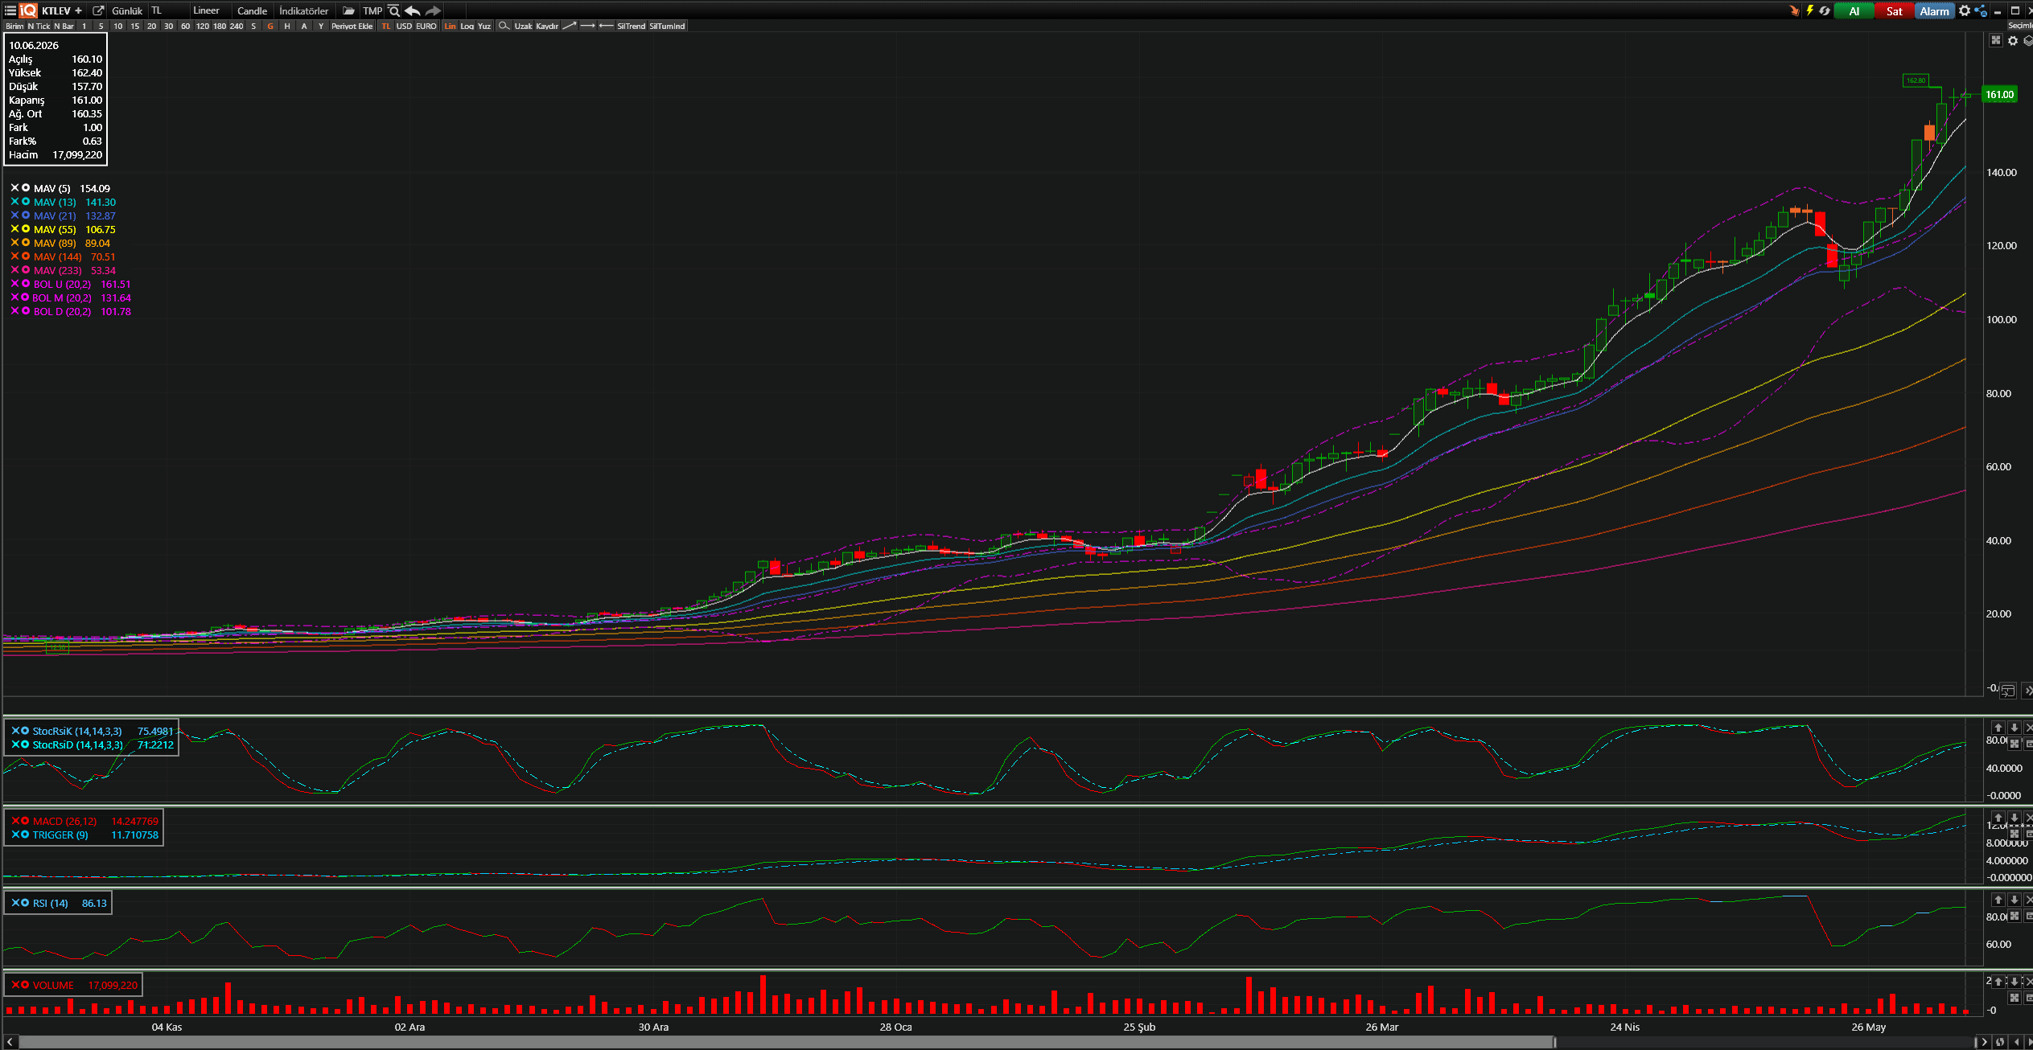Toggle VOLUME indicator visibility circle
The image size is (2033, 1050).
25,985
